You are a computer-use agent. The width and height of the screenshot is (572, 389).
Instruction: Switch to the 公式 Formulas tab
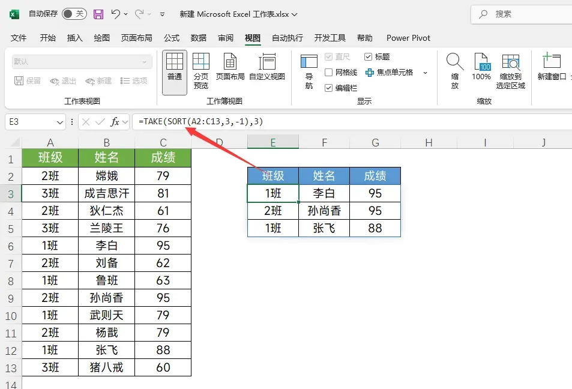172,38
